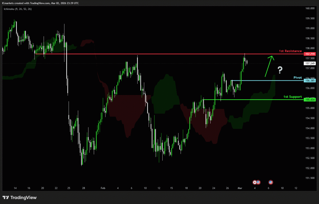Select the '1st Support' text label
The image size is (319, 204).
(292, 97)
